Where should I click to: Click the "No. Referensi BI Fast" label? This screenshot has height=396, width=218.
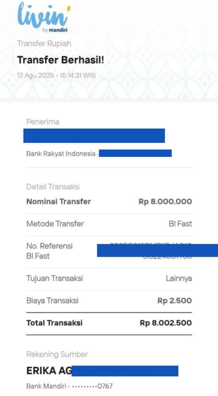(x=49, y=251)
